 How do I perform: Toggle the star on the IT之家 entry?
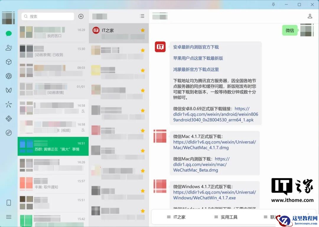(x=143, y=30)
